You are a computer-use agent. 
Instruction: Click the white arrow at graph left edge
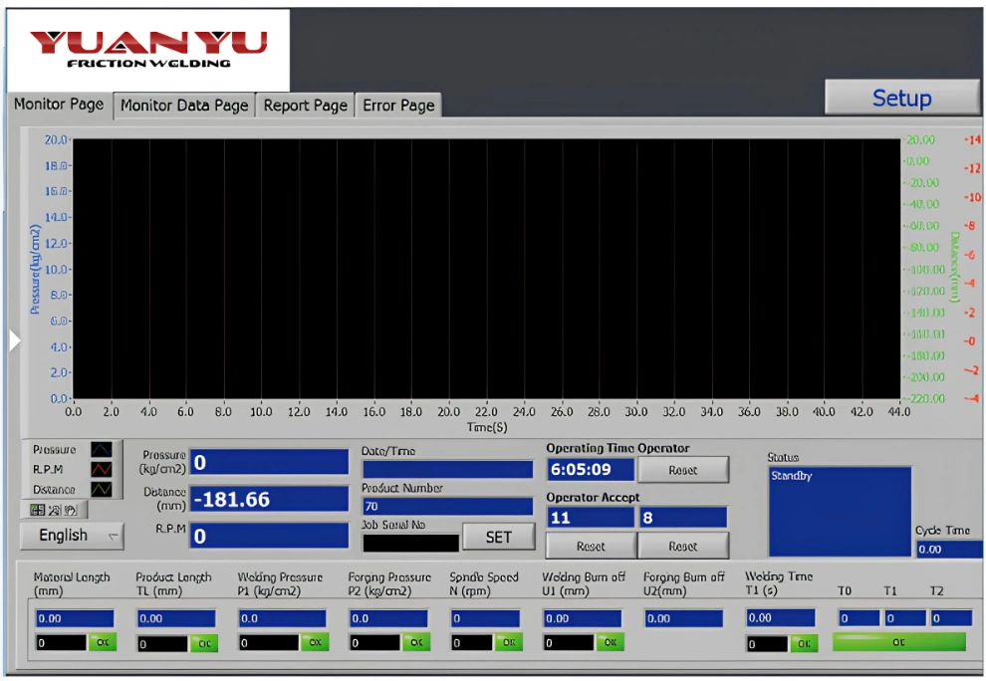pos(14,340)
